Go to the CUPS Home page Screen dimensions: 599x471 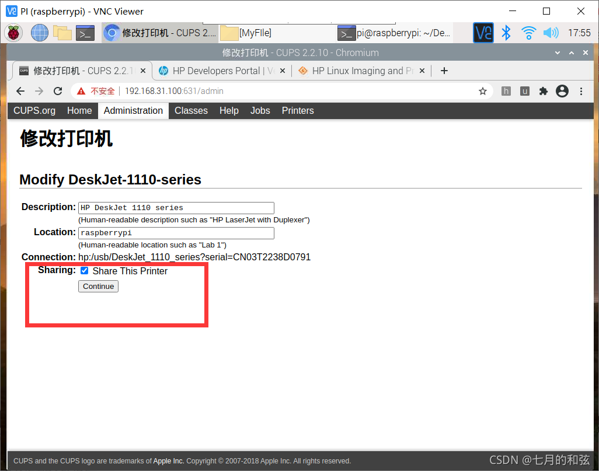(x=79, y=110)
